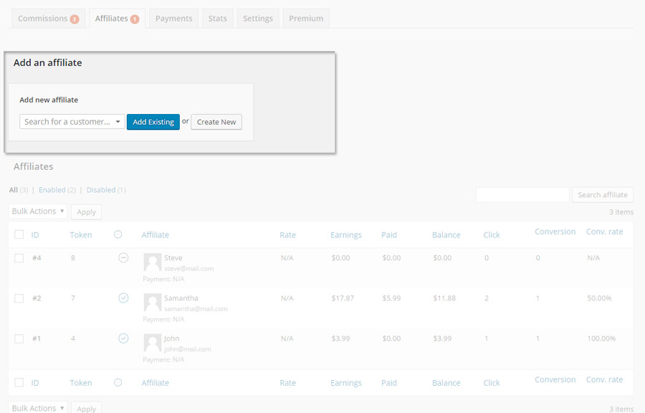The width and height of the screenshot is (645, 413).
Task: Open the Payments tab
Action: click(173, 19)
